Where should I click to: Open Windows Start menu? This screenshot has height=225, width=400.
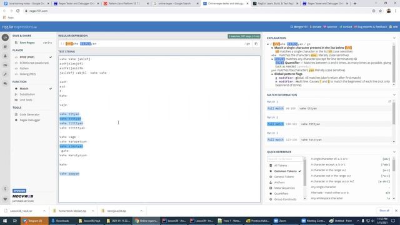(5, 221)
